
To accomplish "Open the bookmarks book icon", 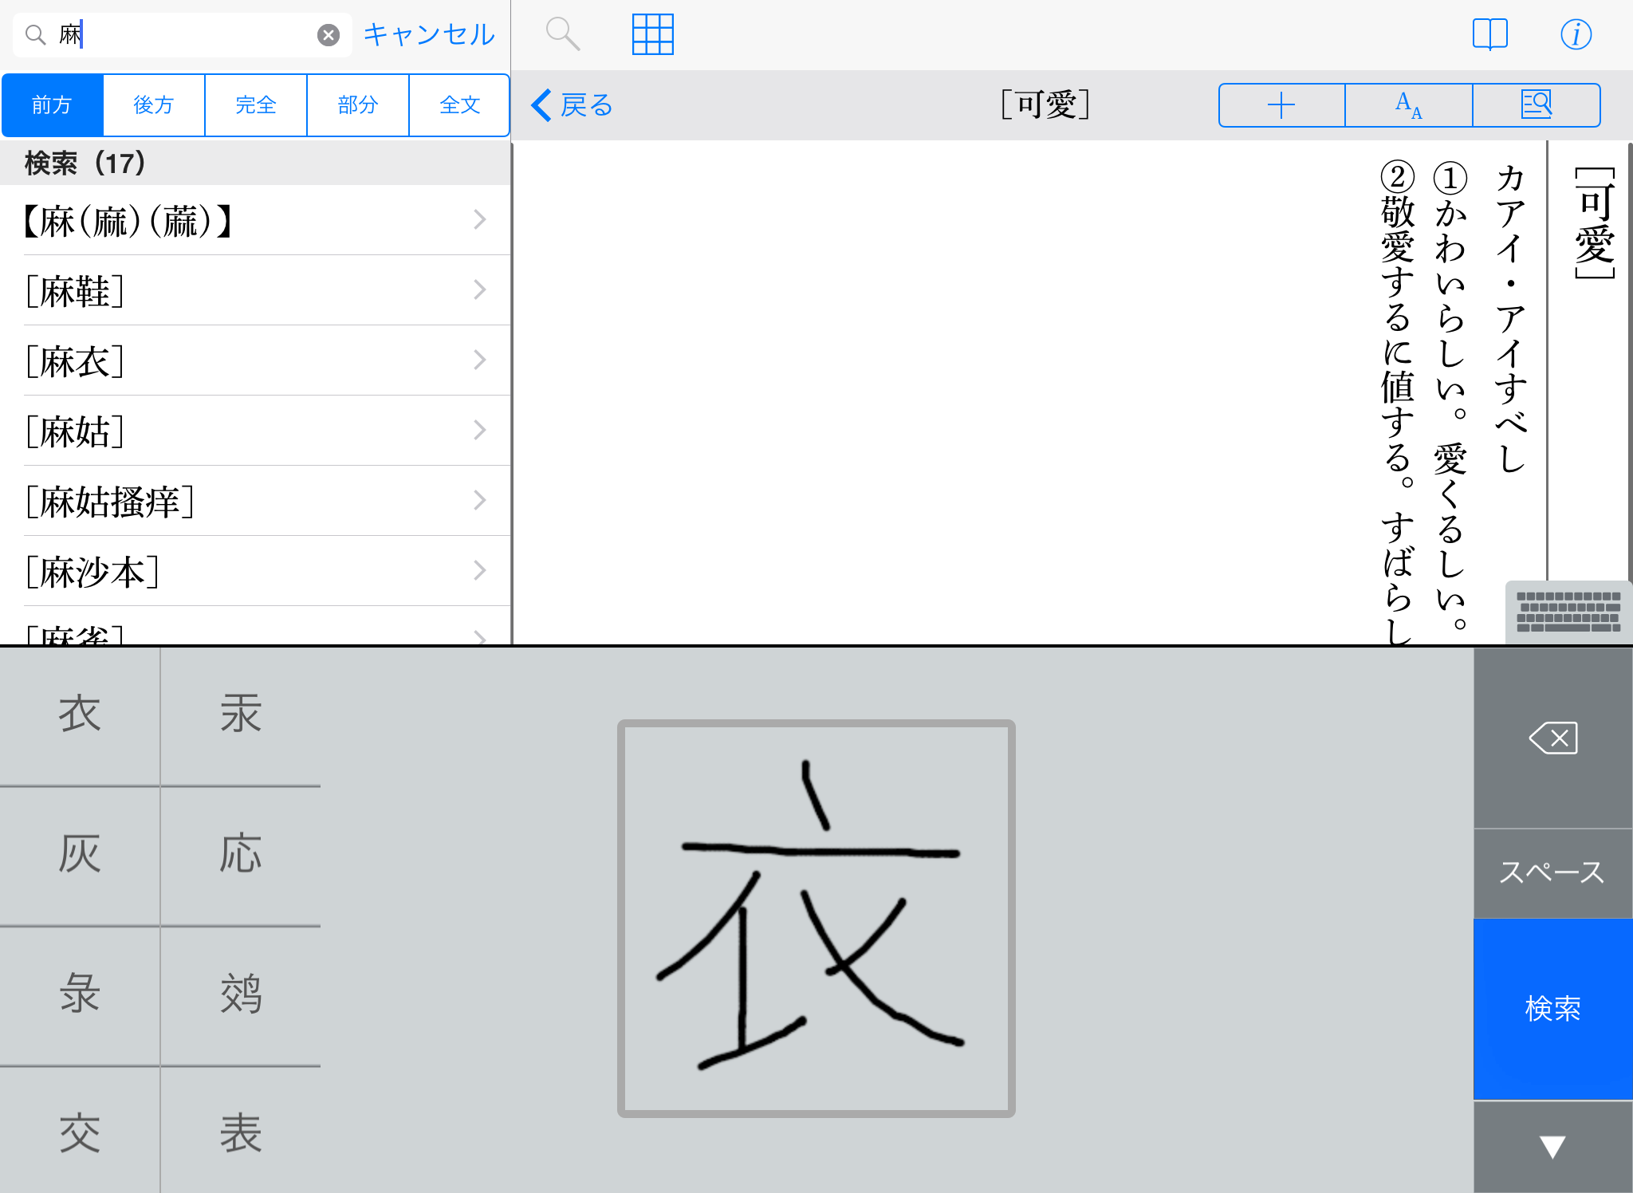I will (x=1489, y=34).
